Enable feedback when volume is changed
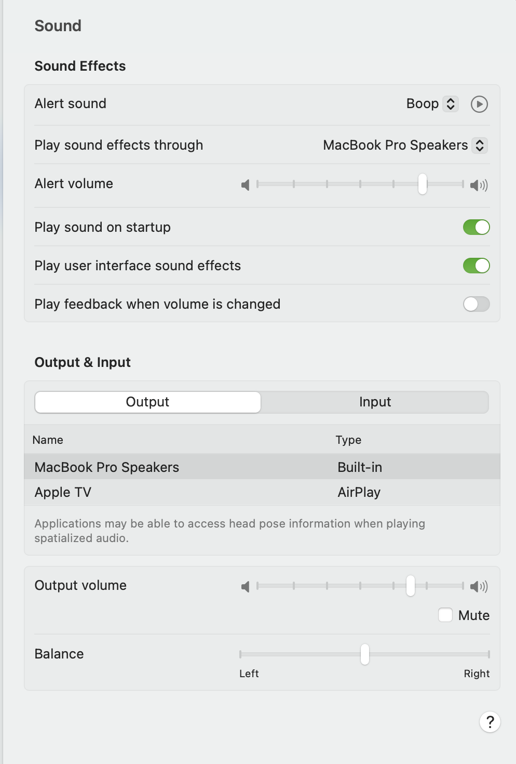516x764 pixels. click(476, 304)
